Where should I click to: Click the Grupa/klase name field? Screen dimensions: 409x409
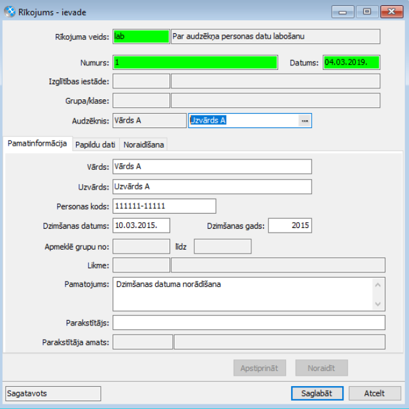coord(276,101)
